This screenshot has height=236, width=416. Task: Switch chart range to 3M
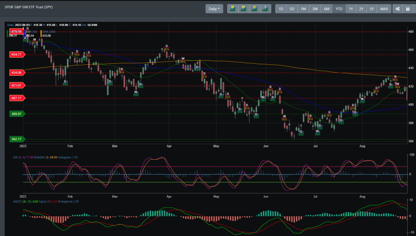(315, 9)
